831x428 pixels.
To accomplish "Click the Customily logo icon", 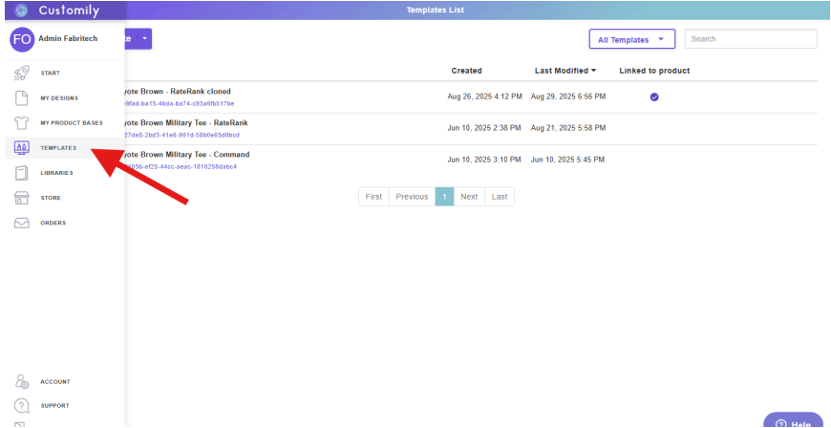I will 19,10.
